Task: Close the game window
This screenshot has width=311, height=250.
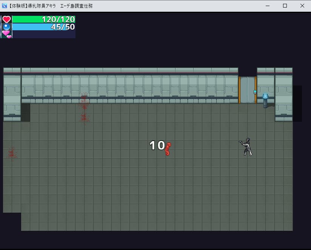Action: pos(302,6)
